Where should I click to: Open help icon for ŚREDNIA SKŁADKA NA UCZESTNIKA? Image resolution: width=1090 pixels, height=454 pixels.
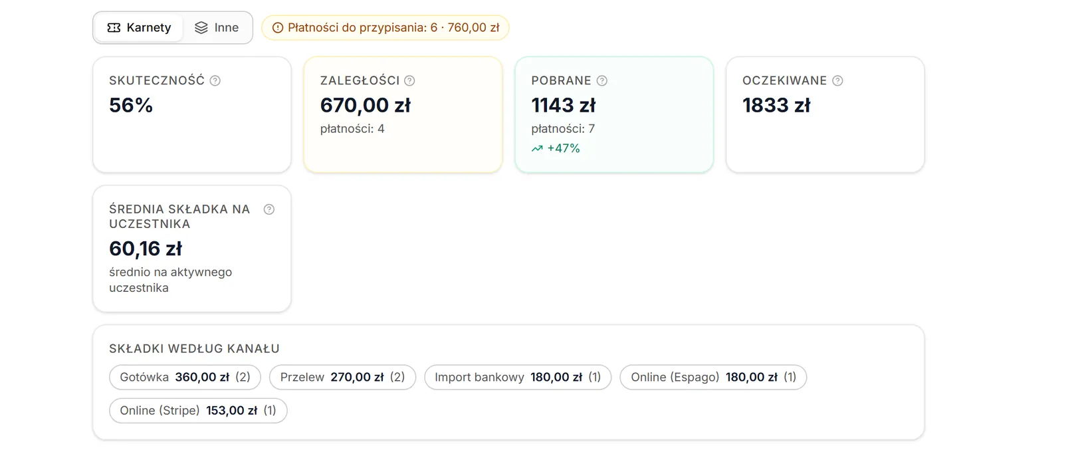(269, 209)
